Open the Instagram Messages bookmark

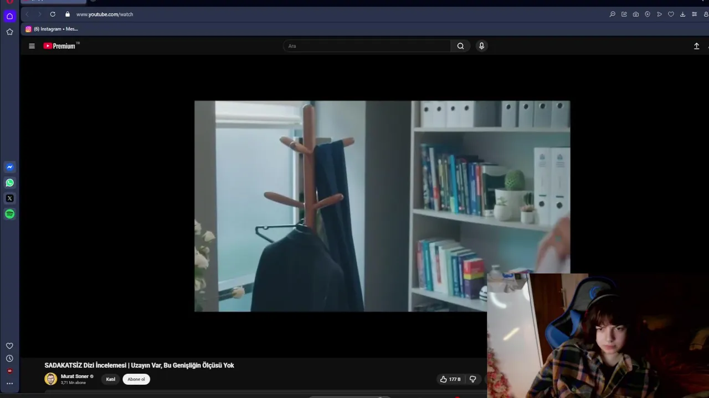pos(52,29)
